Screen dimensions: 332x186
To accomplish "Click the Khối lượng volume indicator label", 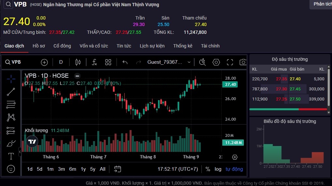I will (36, 130).
